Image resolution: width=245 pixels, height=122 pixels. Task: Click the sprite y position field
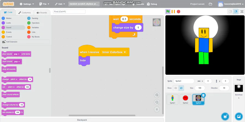coord(225,81)
